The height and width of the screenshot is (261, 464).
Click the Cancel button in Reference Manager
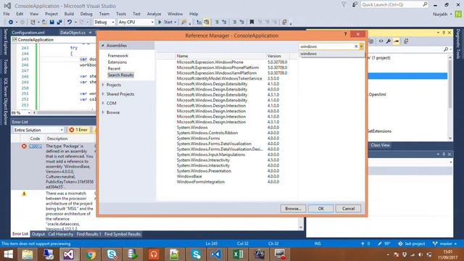point(348,209)
